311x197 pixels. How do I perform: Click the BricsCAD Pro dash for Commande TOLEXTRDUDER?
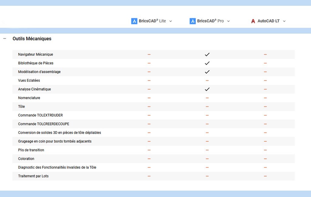(x=207, y=115)
